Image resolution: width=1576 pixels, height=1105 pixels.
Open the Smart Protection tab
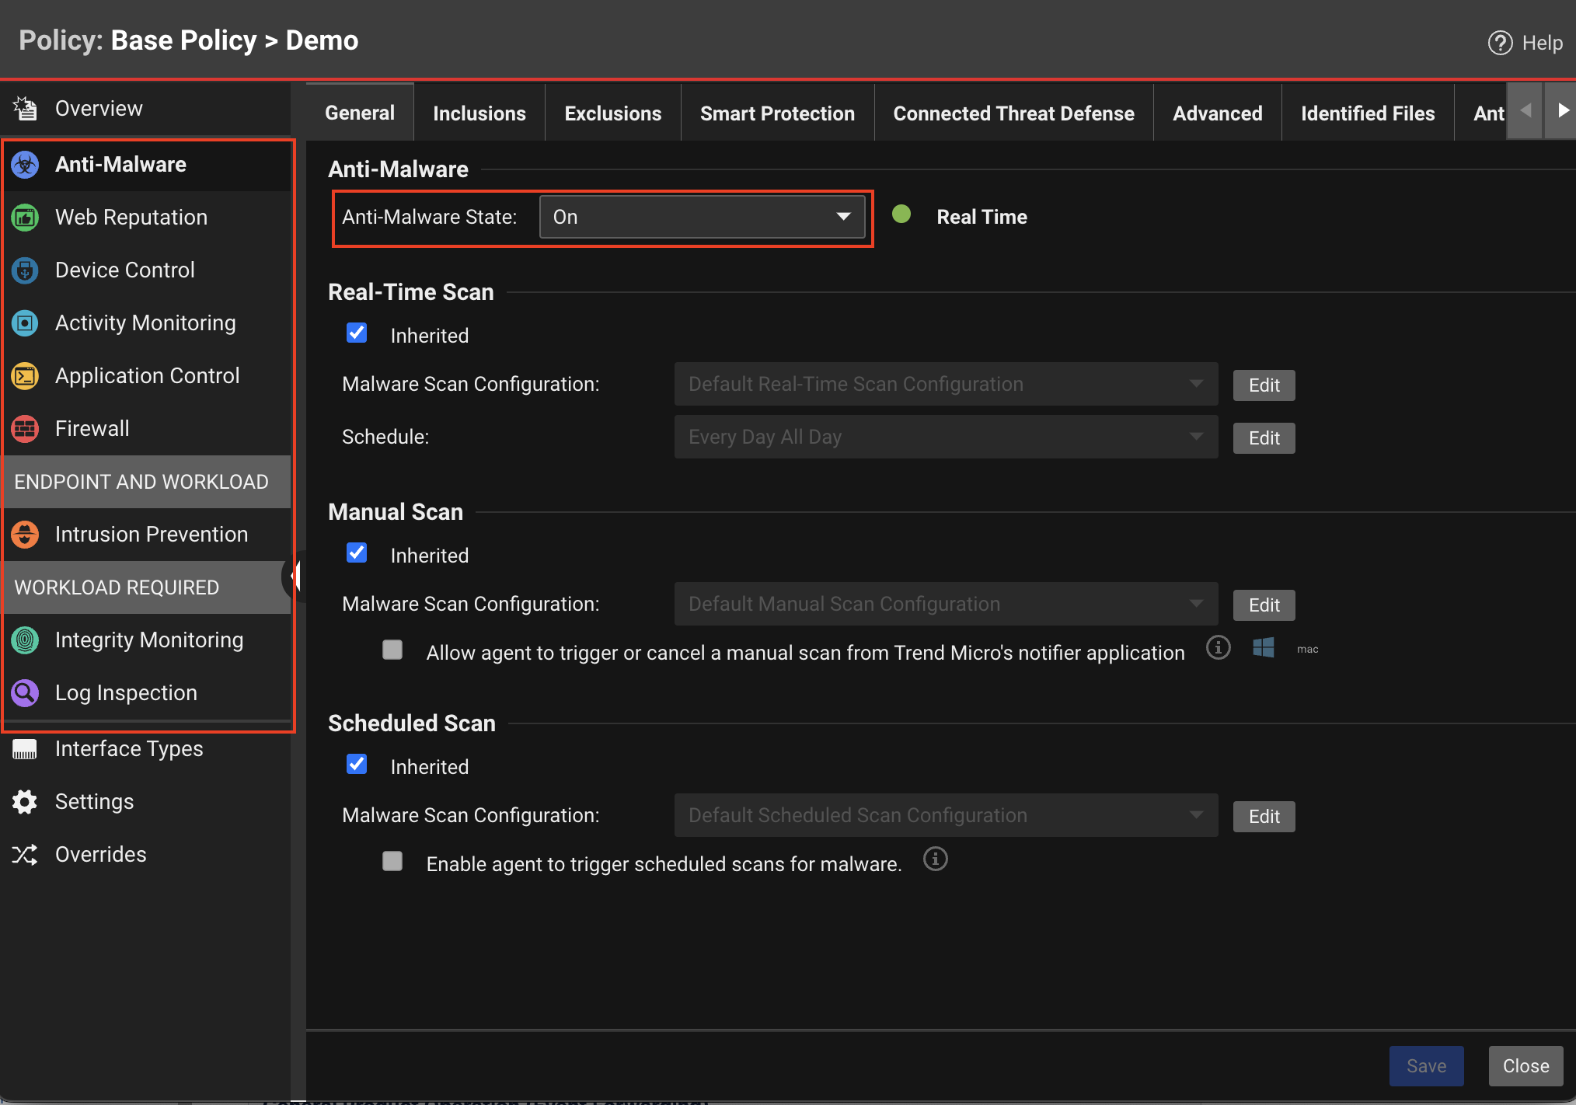tap(777, 113)
